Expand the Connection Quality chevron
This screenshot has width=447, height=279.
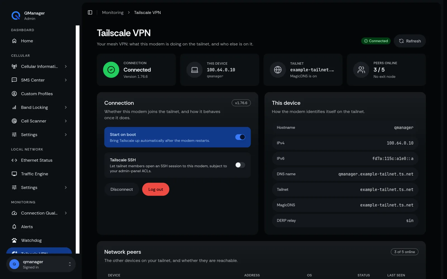(66, 213)
